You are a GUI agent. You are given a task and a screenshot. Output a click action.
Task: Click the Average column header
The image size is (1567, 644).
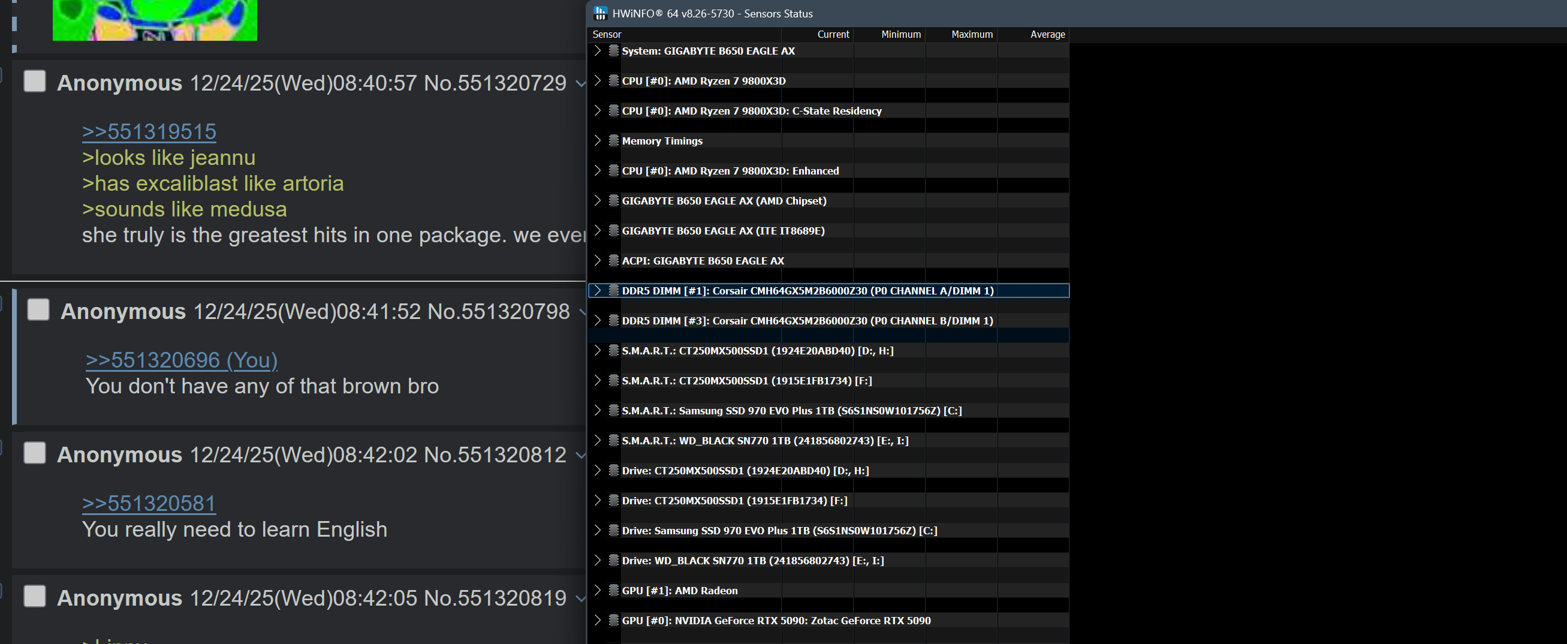pyautogui.click(x=1033, y=35)
